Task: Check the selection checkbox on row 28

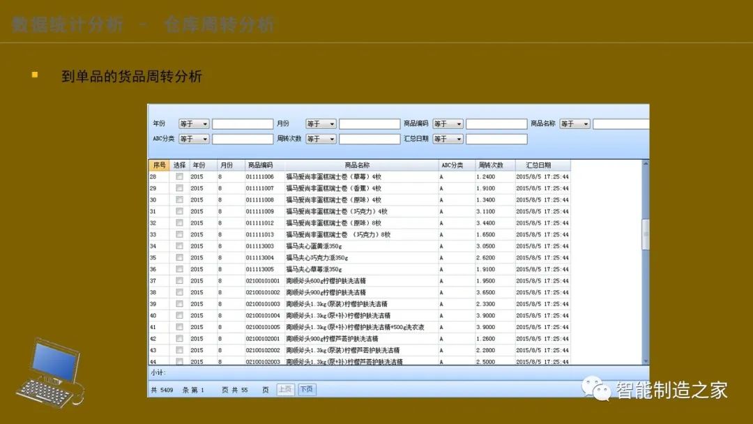Action: (178, 176)
